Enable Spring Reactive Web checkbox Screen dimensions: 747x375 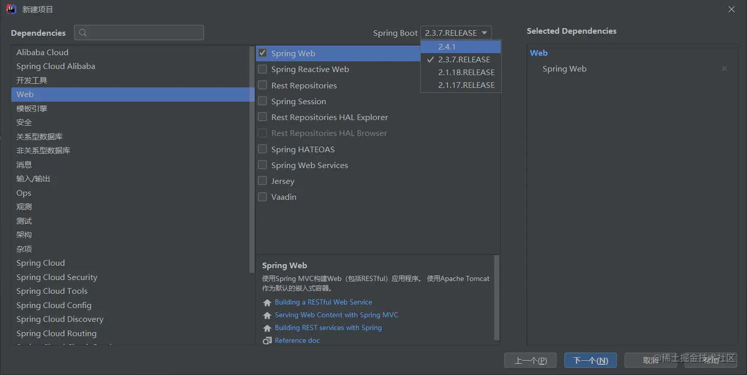[262, 69]
